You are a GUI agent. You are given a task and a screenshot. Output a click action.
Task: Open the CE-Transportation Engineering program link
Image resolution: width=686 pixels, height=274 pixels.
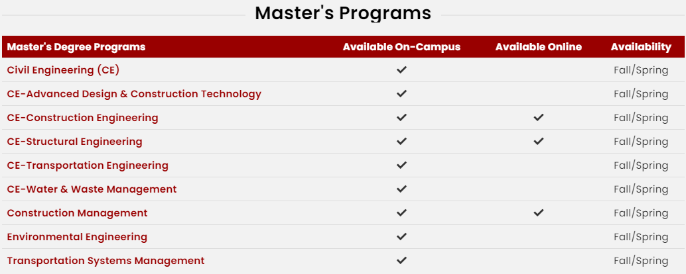88,165
